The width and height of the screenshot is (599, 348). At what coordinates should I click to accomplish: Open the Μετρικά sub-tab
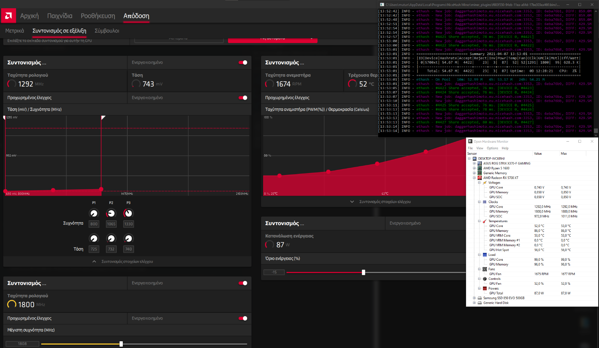15,31
